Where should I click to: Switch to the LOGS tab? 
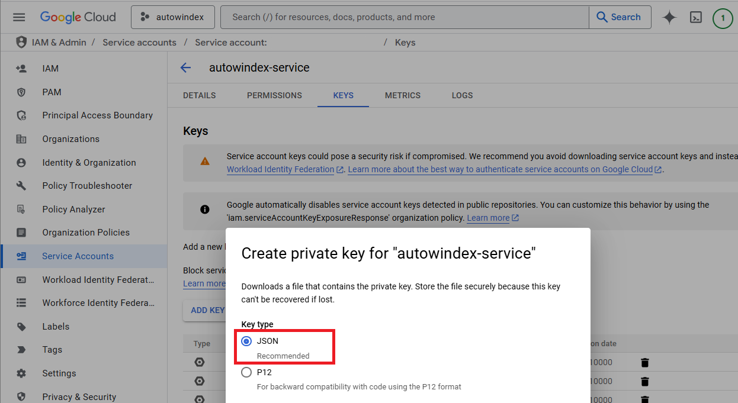pos(463,95)
